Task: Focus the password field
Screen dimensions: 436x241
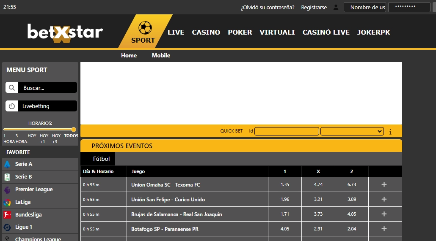Action: coord(409,7)
